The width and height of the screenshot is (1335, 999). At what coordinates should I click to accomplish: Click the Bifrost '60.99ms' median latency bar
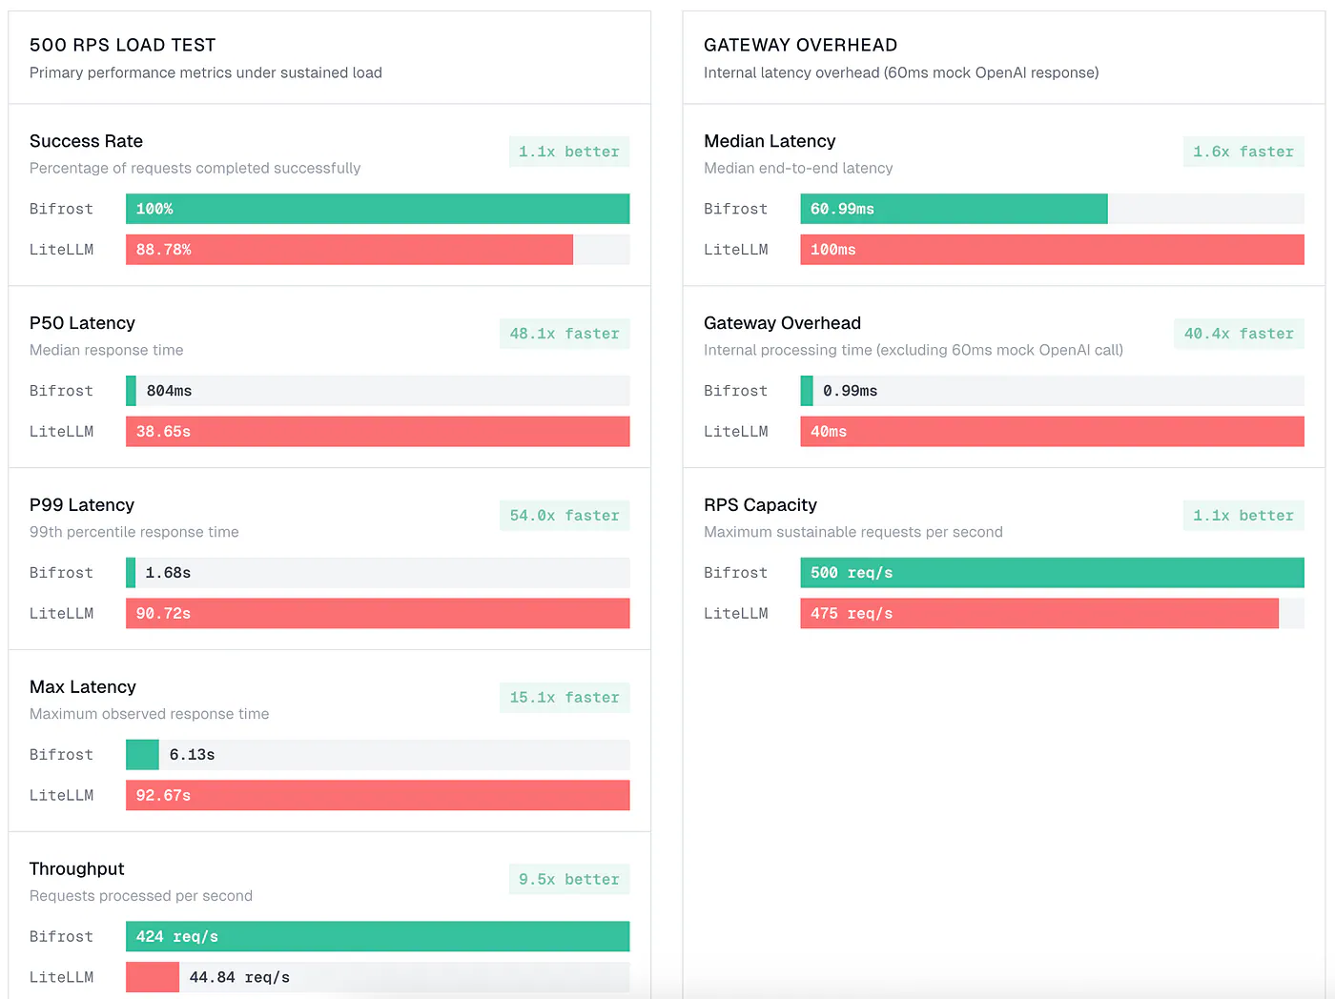(x=954, y=209)
